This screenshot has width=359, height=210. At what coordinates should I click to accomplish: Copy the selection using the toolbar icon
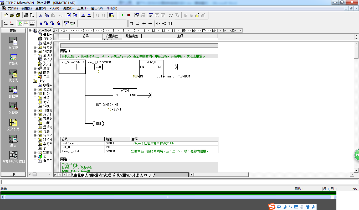[x=47, y=15]
